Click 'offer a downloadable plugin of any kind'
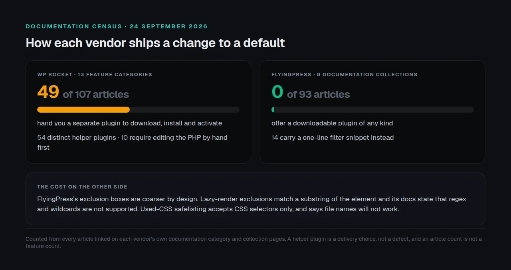This screenshot has width=511, height=270. (x=332, y=123)
